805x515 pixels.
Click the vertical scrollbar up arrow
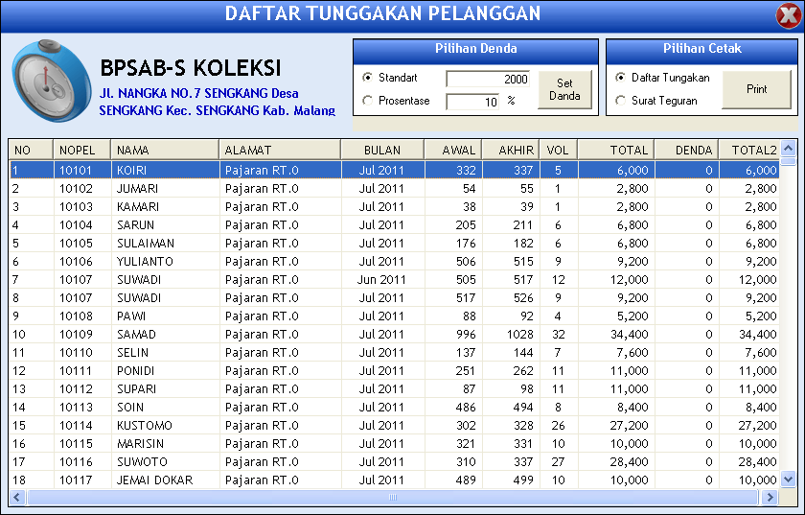[788, 148]
